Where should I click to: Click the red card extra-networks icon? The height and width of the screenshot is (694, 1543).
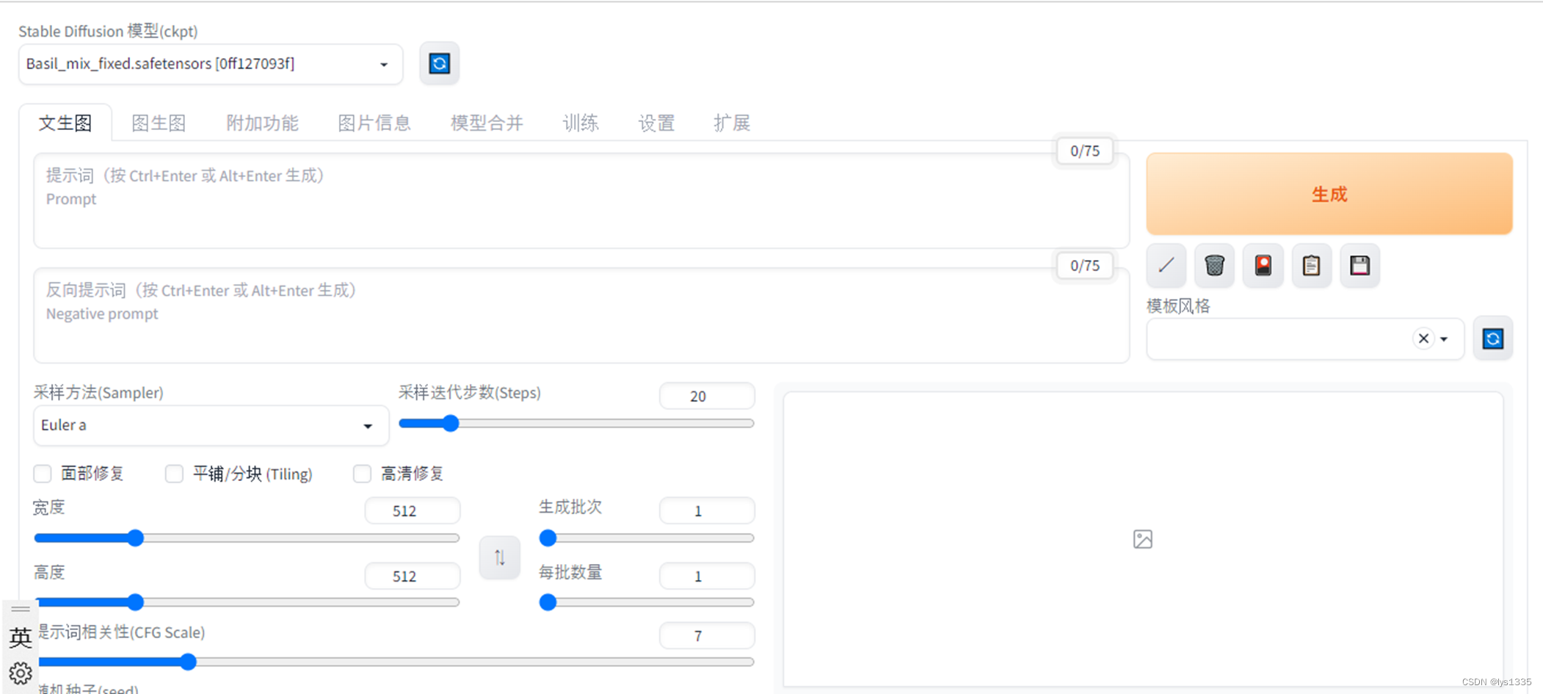1263,265
